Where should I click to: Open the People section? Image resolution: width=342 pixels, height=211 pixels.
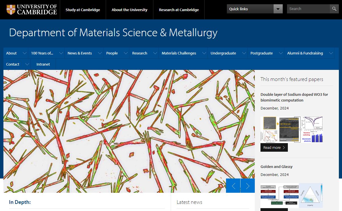(112, 53)
